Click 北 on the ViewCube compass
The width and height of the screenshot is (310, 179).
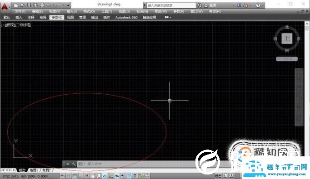pos(287,27)
